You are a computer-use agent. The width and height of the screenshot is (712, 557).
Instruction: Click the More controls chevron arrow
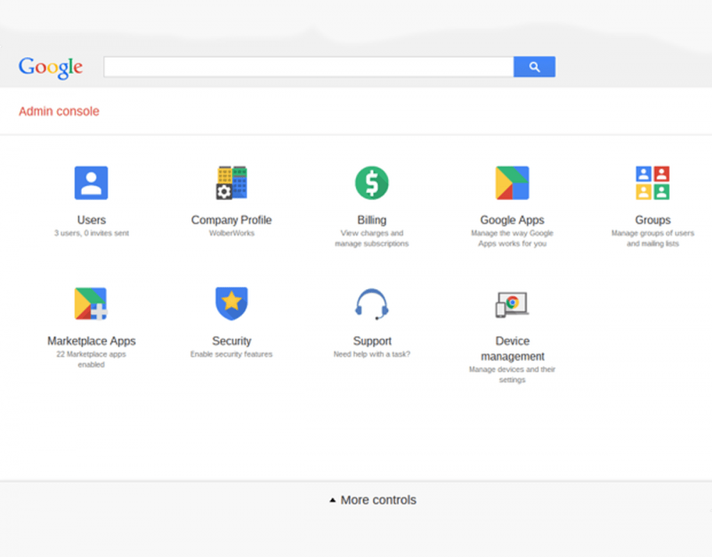pyautogui.click(x=332, y=500)
